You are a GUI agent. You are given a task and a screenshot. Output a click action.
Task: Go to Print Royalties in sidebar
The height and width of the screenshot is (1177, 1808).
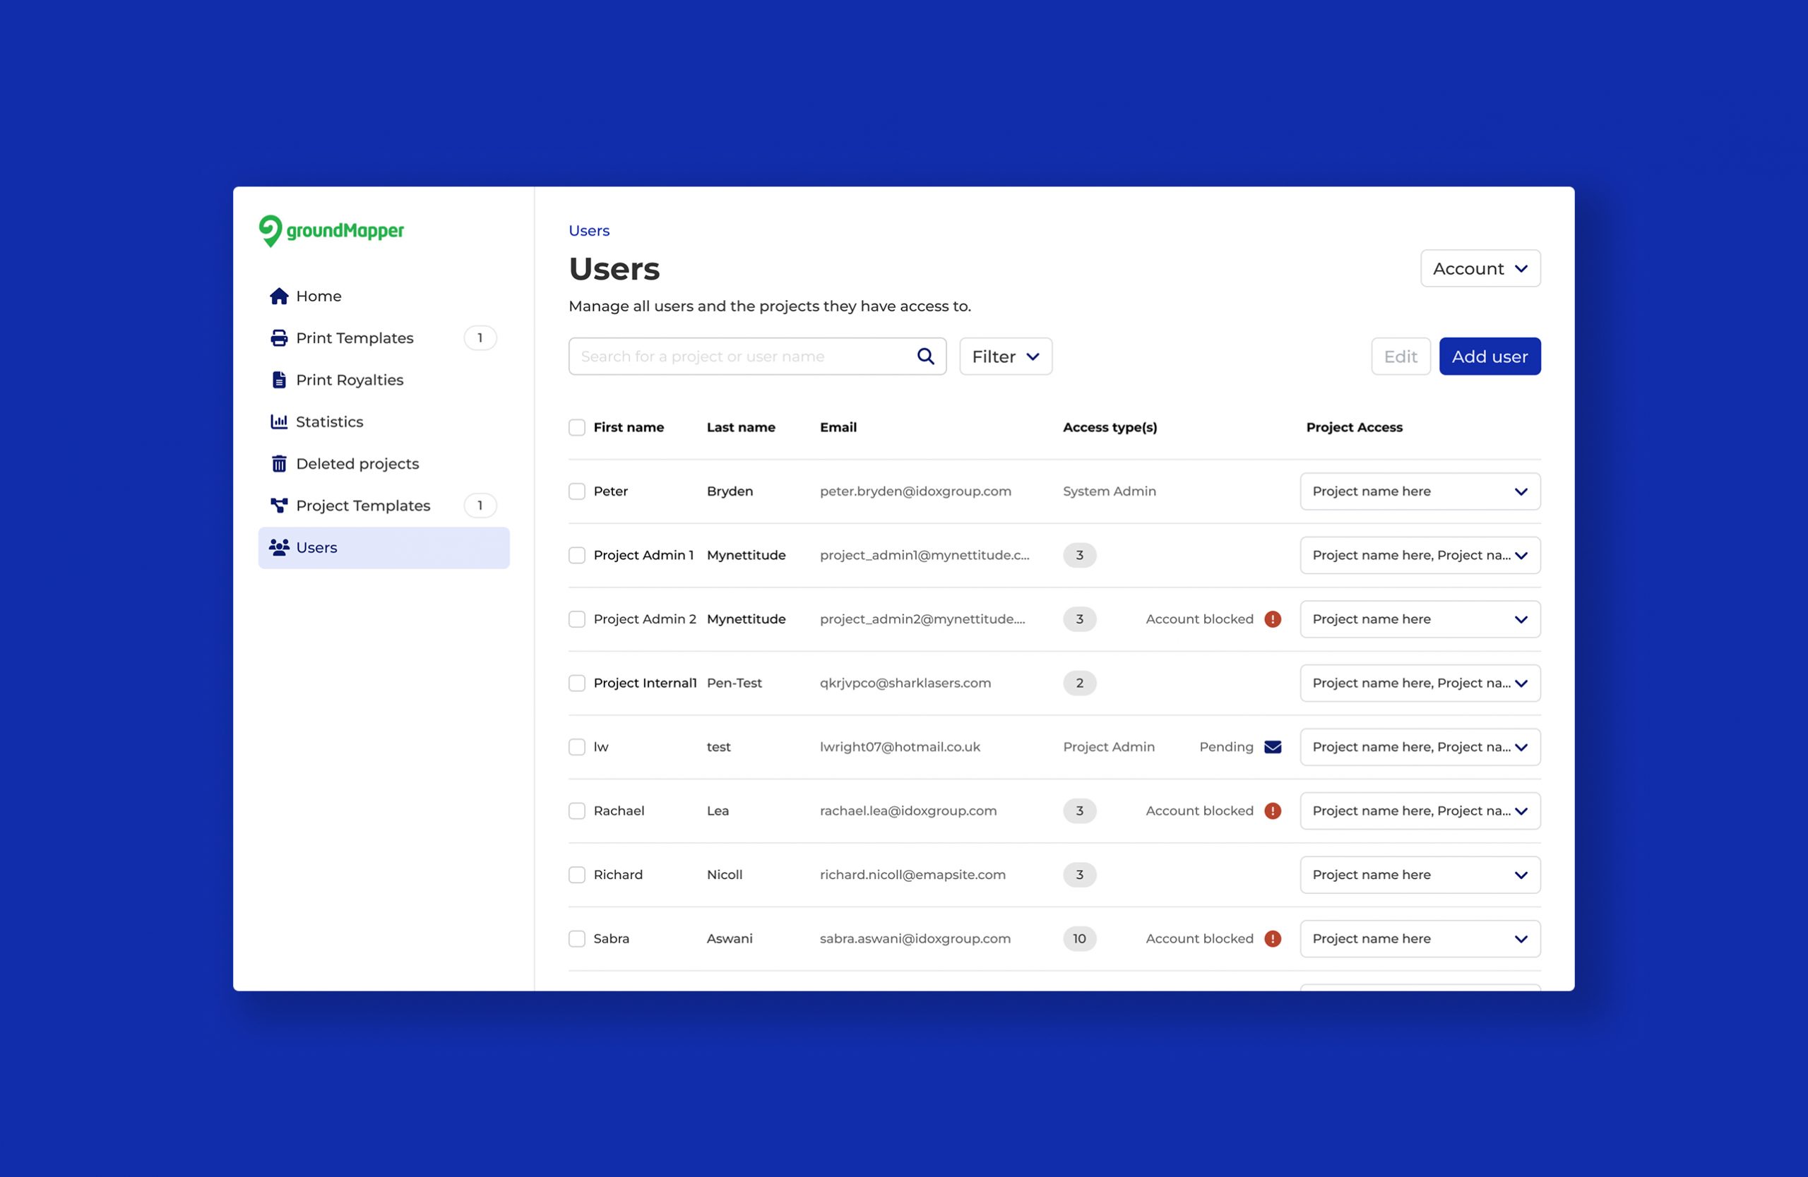pos(350,380)
